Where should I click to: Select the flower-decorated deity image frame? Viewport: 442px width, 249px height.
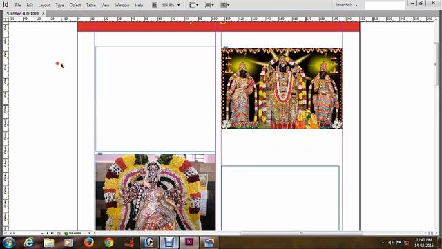tap(155, 192)
